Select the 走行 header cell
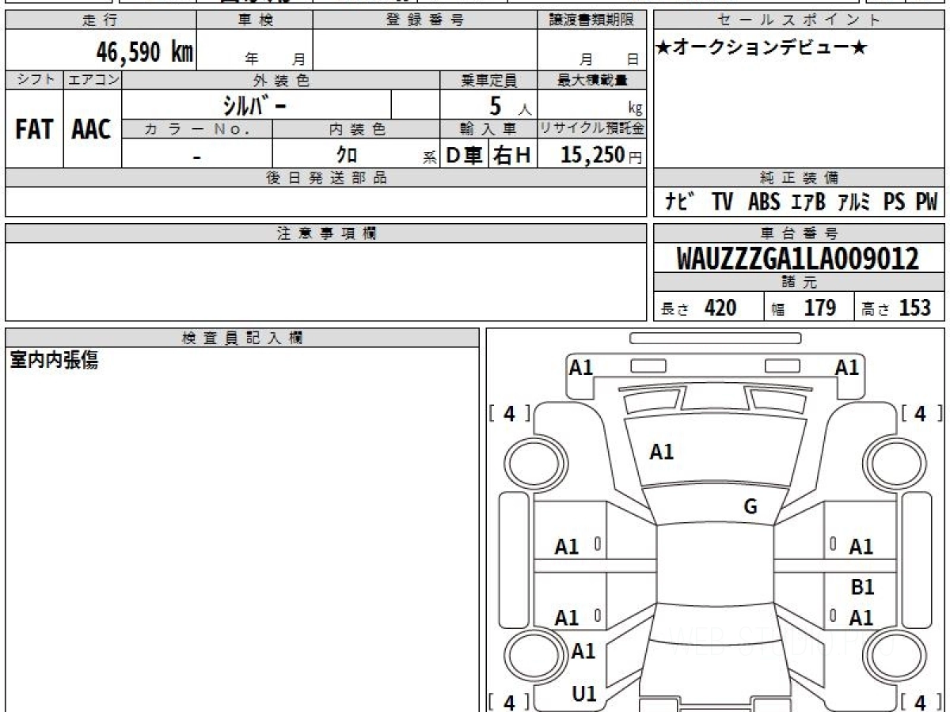950x712 pixels. click(101, 21)
